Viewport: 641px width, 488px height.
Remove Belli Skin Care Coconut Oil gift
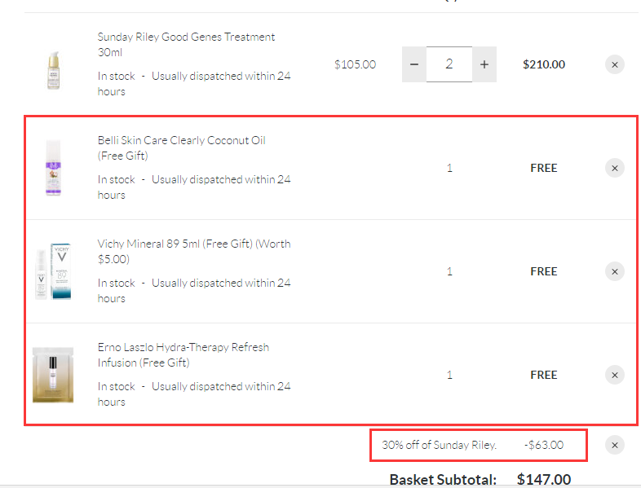point(615,168)
